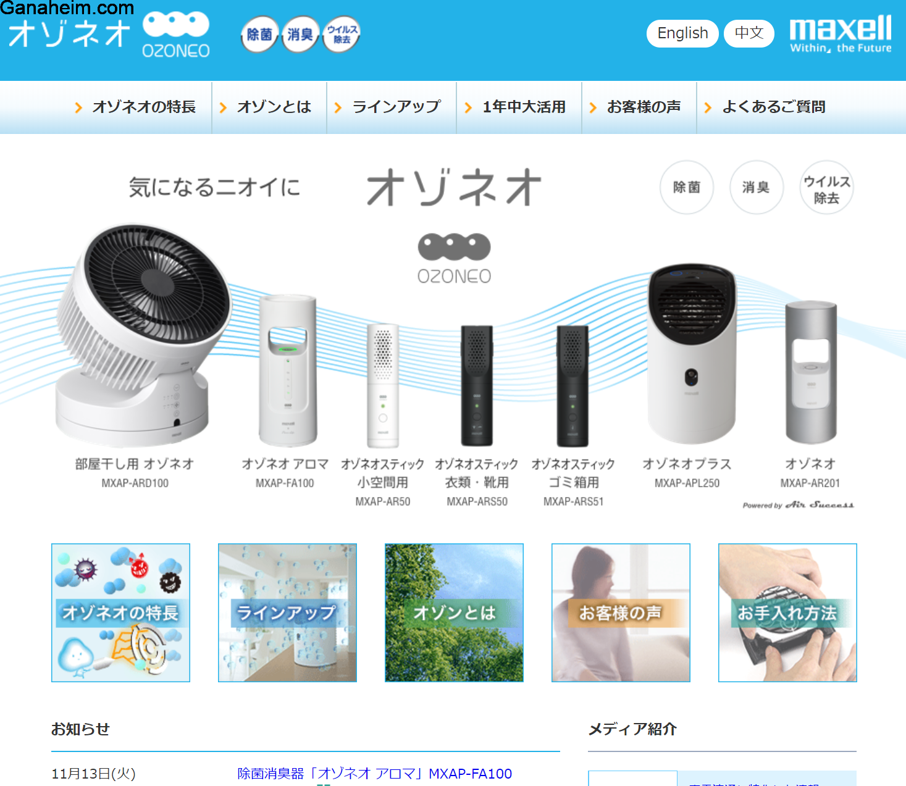Click the Ozoneo logo in header

point(109,35)
